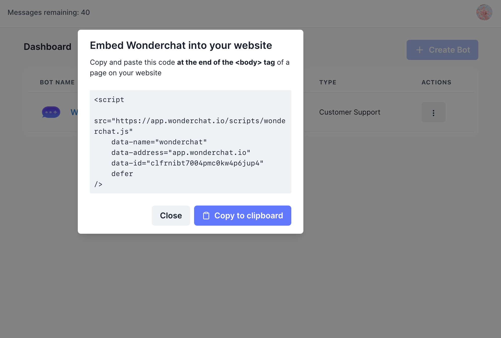The width and height of the screenshot is (501, 338).
Task: Click the ACTIONS column header
Action: pyautogui.click(x=436, y=82)
